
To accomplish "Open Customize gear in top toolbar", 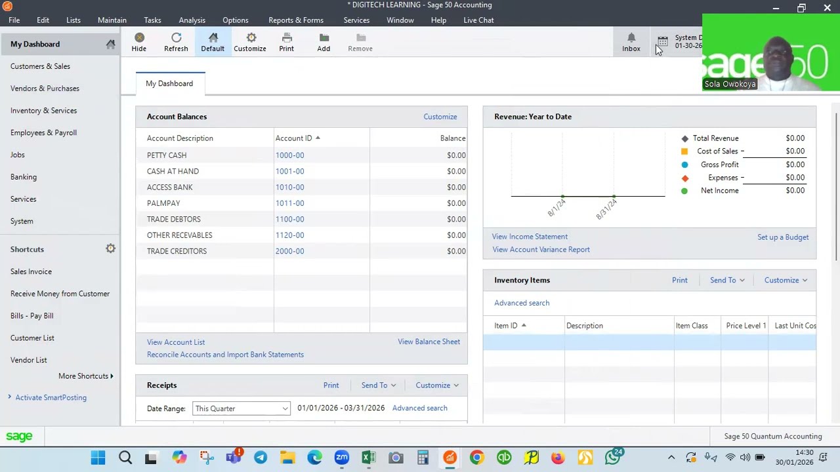I will point(250,38).
